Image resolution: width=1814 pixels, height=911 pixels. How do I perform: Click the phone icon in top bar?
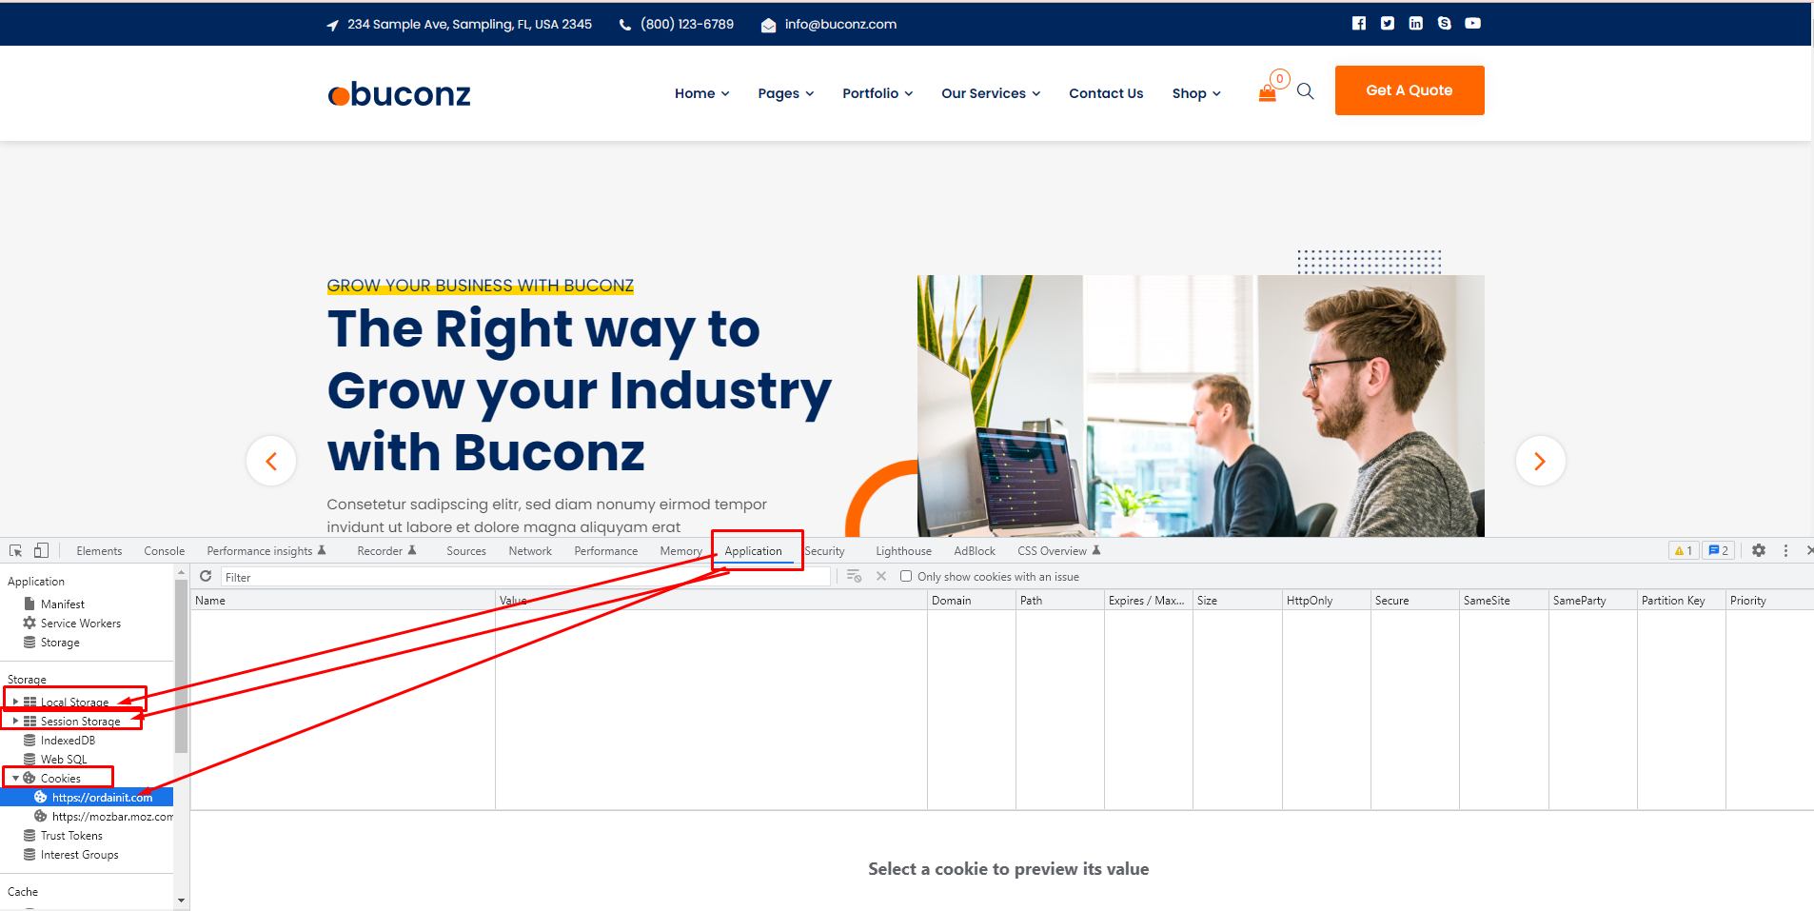(x=625, y=25)
